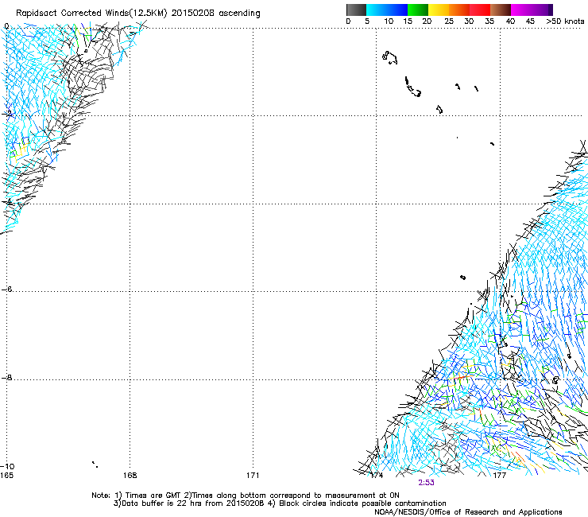Image resolution: width=588 pixels, height=517 pixels.
Task: Click the latitude label -10
Action: point(7,466)
